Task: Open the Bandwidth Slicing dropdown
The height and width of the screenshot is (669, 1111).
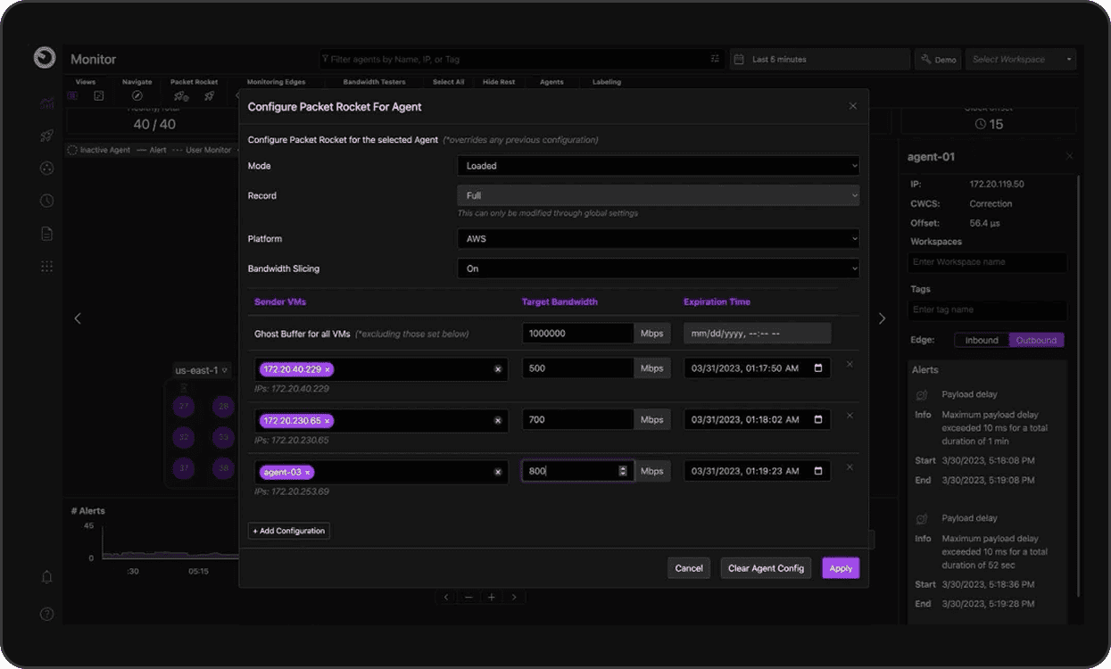Action: point(658,268)
